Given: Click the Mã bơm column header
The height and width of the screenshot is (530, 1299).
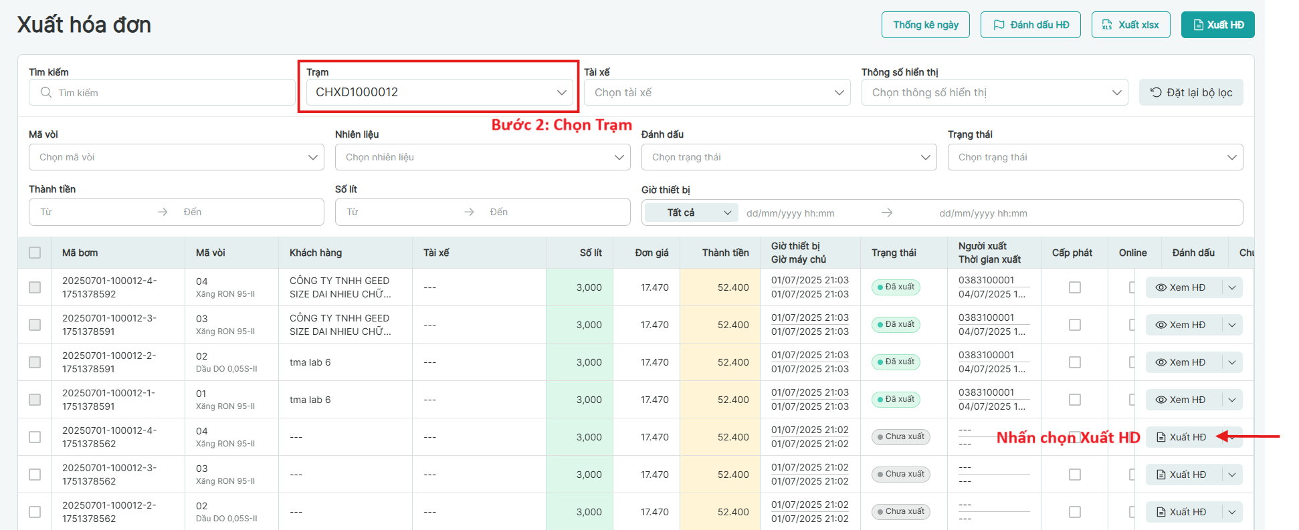Looking at the screenshot, I should [x=80, y=253].
